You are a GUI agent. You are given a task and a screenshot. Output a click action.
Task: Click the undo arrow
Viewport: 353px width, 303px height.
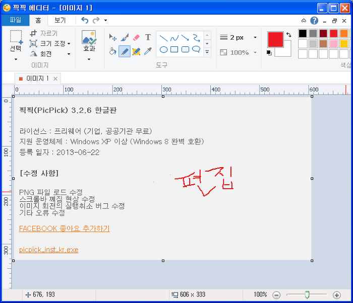[85, 20]
